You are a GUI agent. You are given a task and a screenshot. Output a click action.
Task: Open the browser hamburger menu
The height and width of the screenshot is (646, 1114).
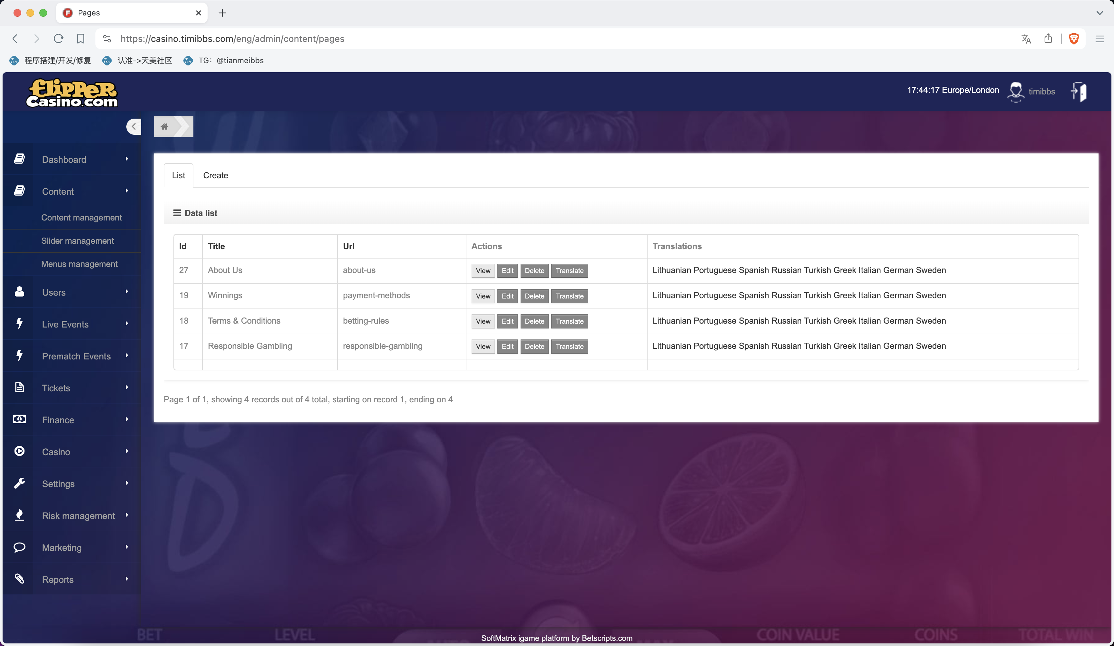coord(1099,39)
